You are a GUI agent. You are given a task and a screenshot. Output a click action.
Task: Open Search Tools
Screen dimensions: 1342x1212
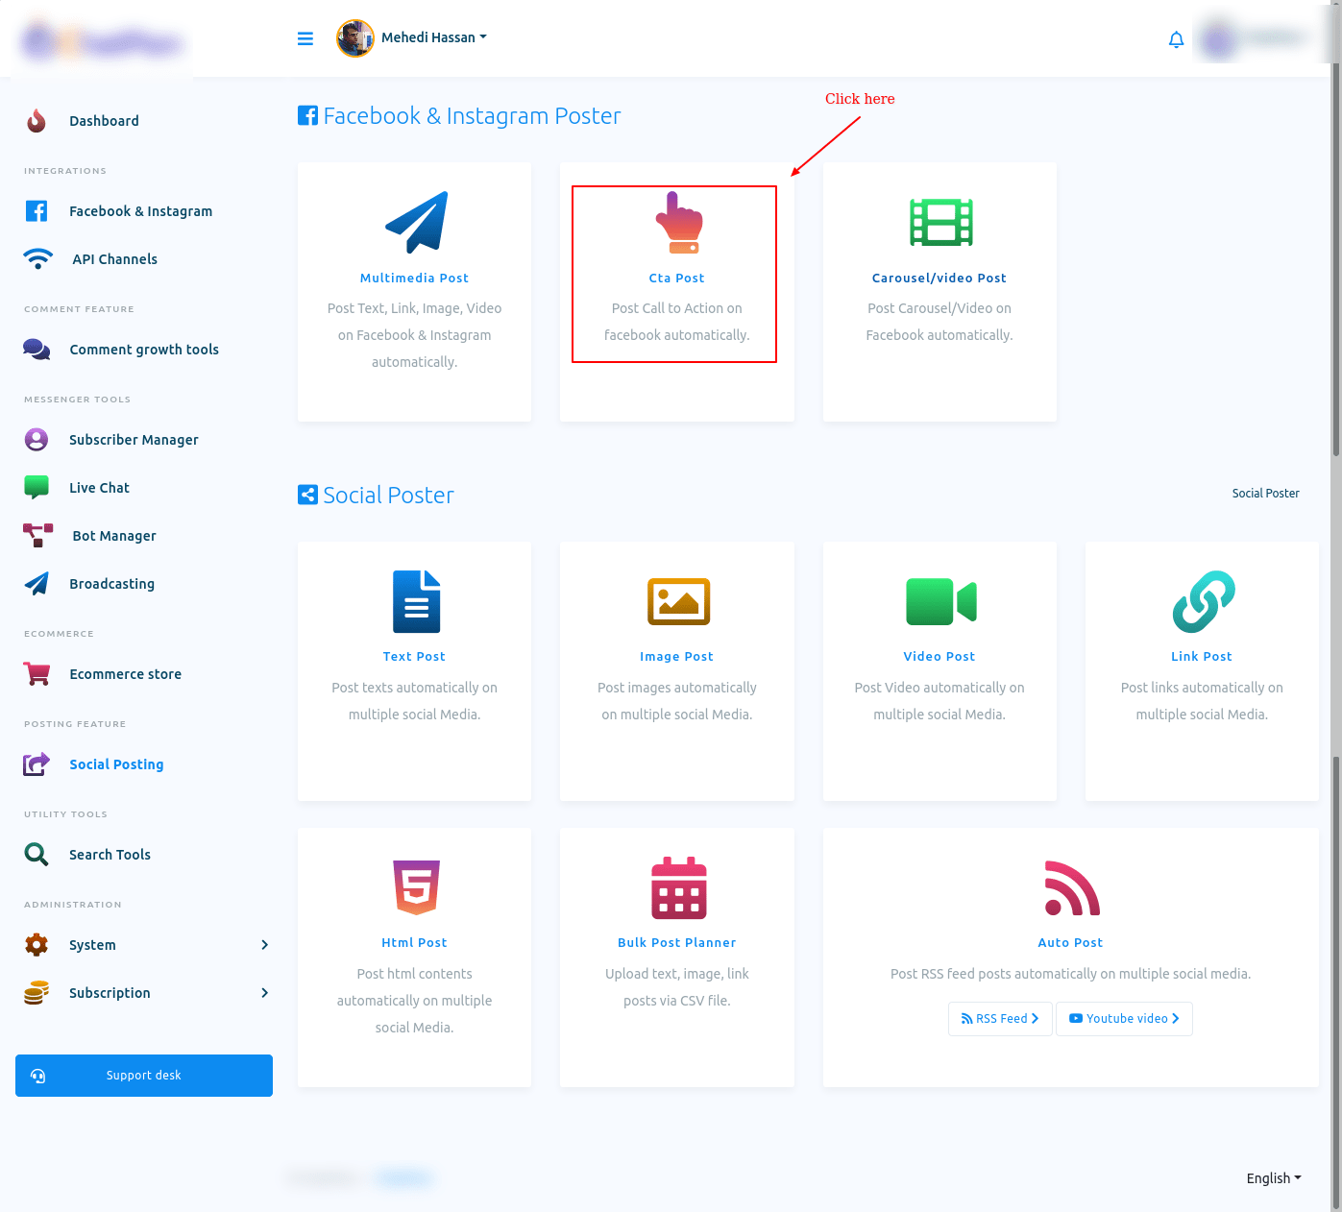coord(110,855)
